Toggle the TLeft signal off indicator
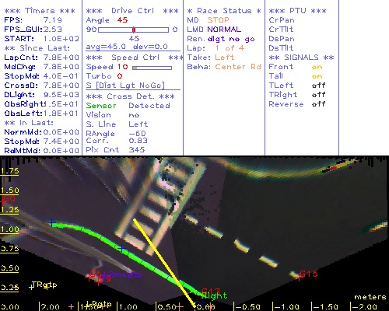This screenshot has width=389, height=311. click(318, 86)
